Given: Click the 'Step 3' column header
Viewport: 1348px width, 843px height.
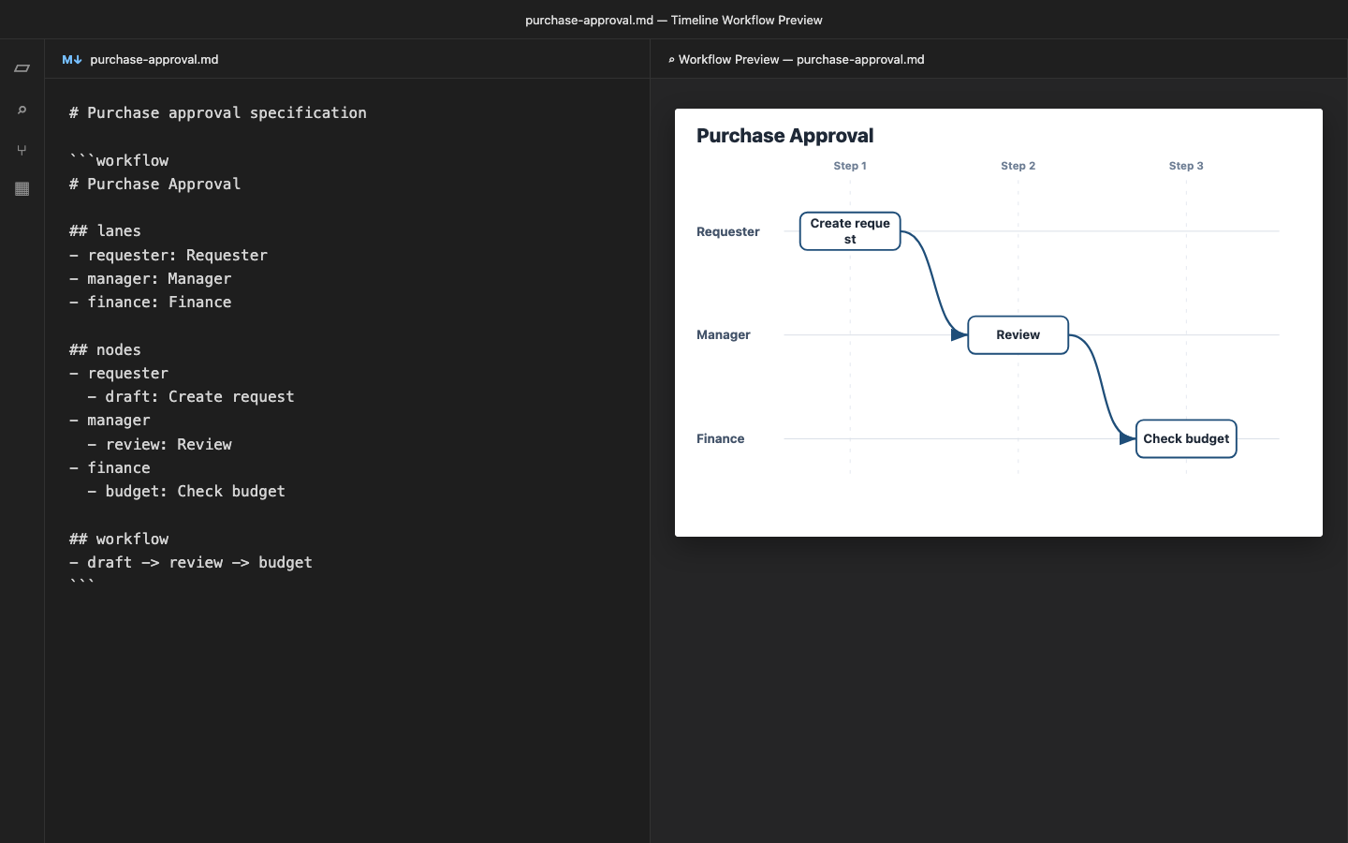Looking at the screenshot, I should [1186, 166].
